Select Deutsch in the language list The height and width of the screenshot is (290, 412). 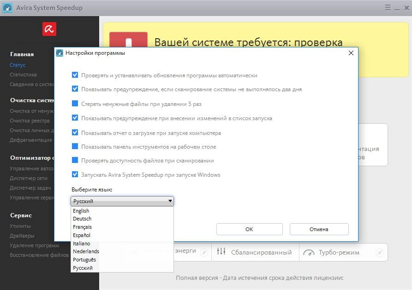(122, 219)
